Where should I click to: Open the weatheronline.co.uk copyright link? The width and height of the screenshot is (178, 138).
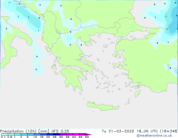tap(154, 135)
